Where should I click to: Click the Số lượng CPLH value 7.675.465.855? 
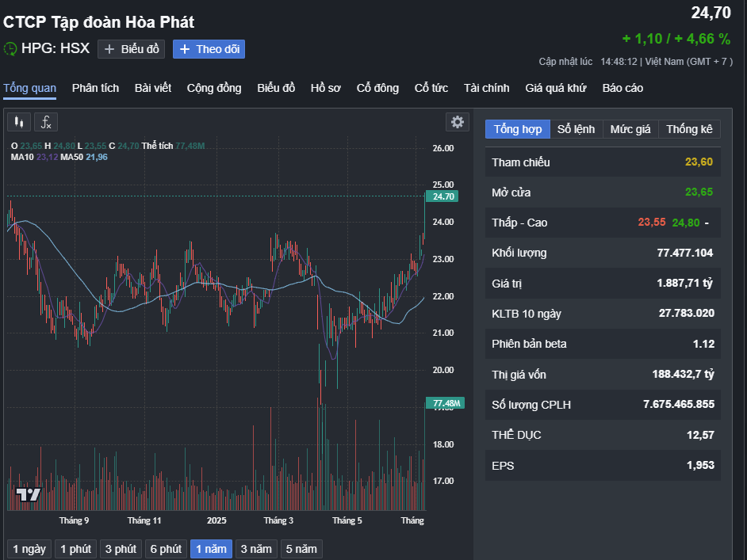(x=679, y=404)
